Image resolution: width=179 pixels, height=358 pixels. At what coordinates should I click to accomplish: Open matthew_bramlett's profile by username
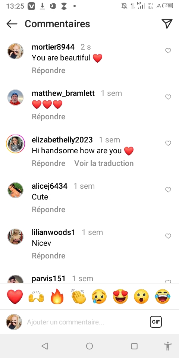(x=63, y=93)
